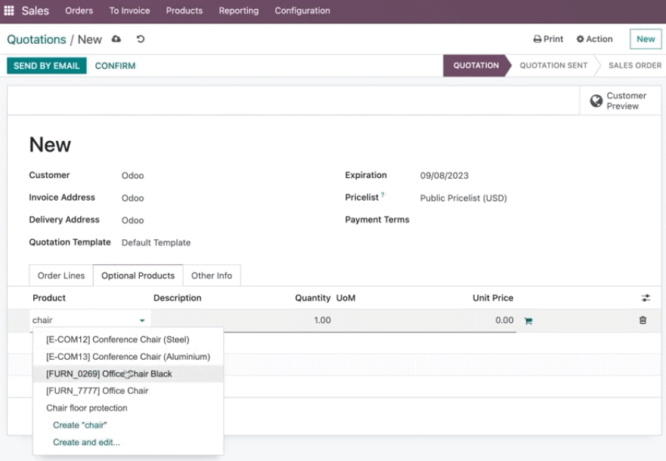Click the Customer Preview globe icon
666x461 pixels.
(x=596, y=101)
